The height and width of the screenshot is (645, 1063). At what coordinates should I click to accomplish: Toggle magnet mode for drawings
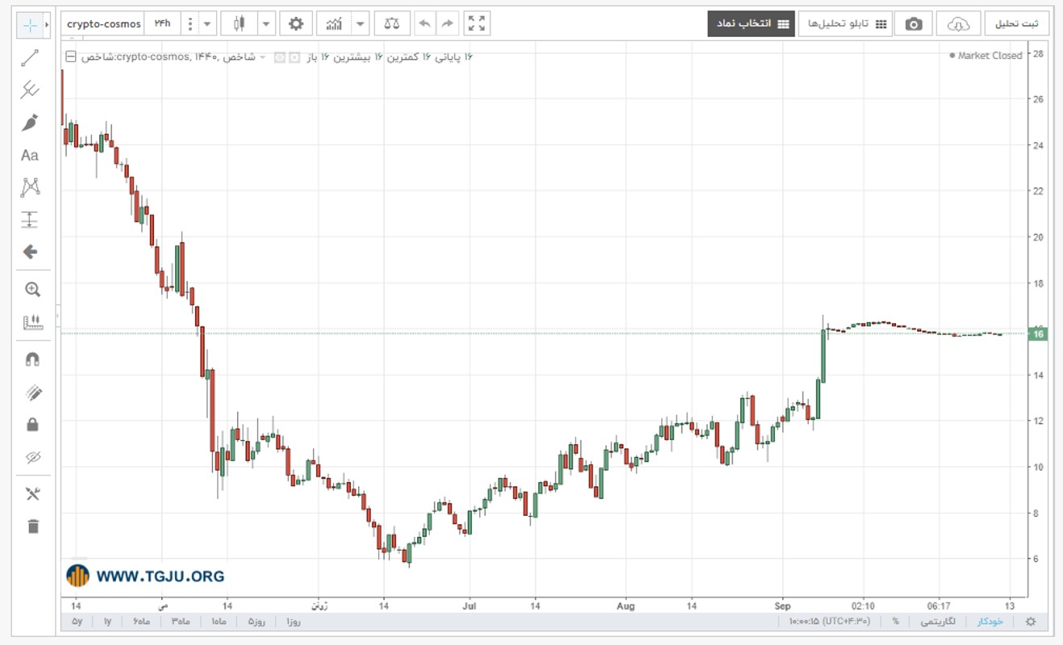click(32, 360)
